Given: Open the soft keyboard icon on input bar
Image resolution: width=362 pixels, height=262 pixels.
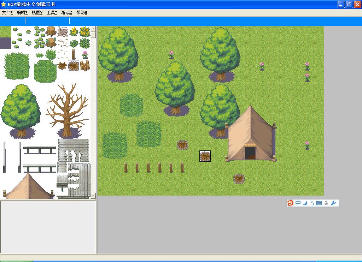Looking at the screenshot, I should click(x=319, y=203).
